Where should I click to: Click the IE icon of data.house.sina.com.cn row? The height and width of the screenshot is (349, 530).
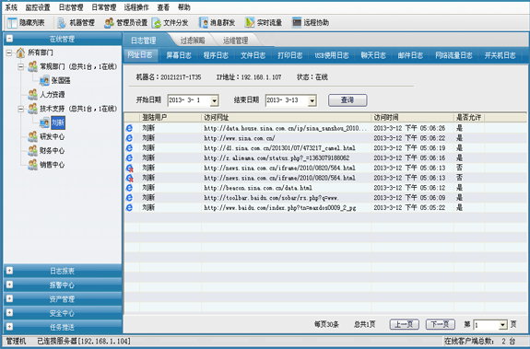[x=129, y=128]
